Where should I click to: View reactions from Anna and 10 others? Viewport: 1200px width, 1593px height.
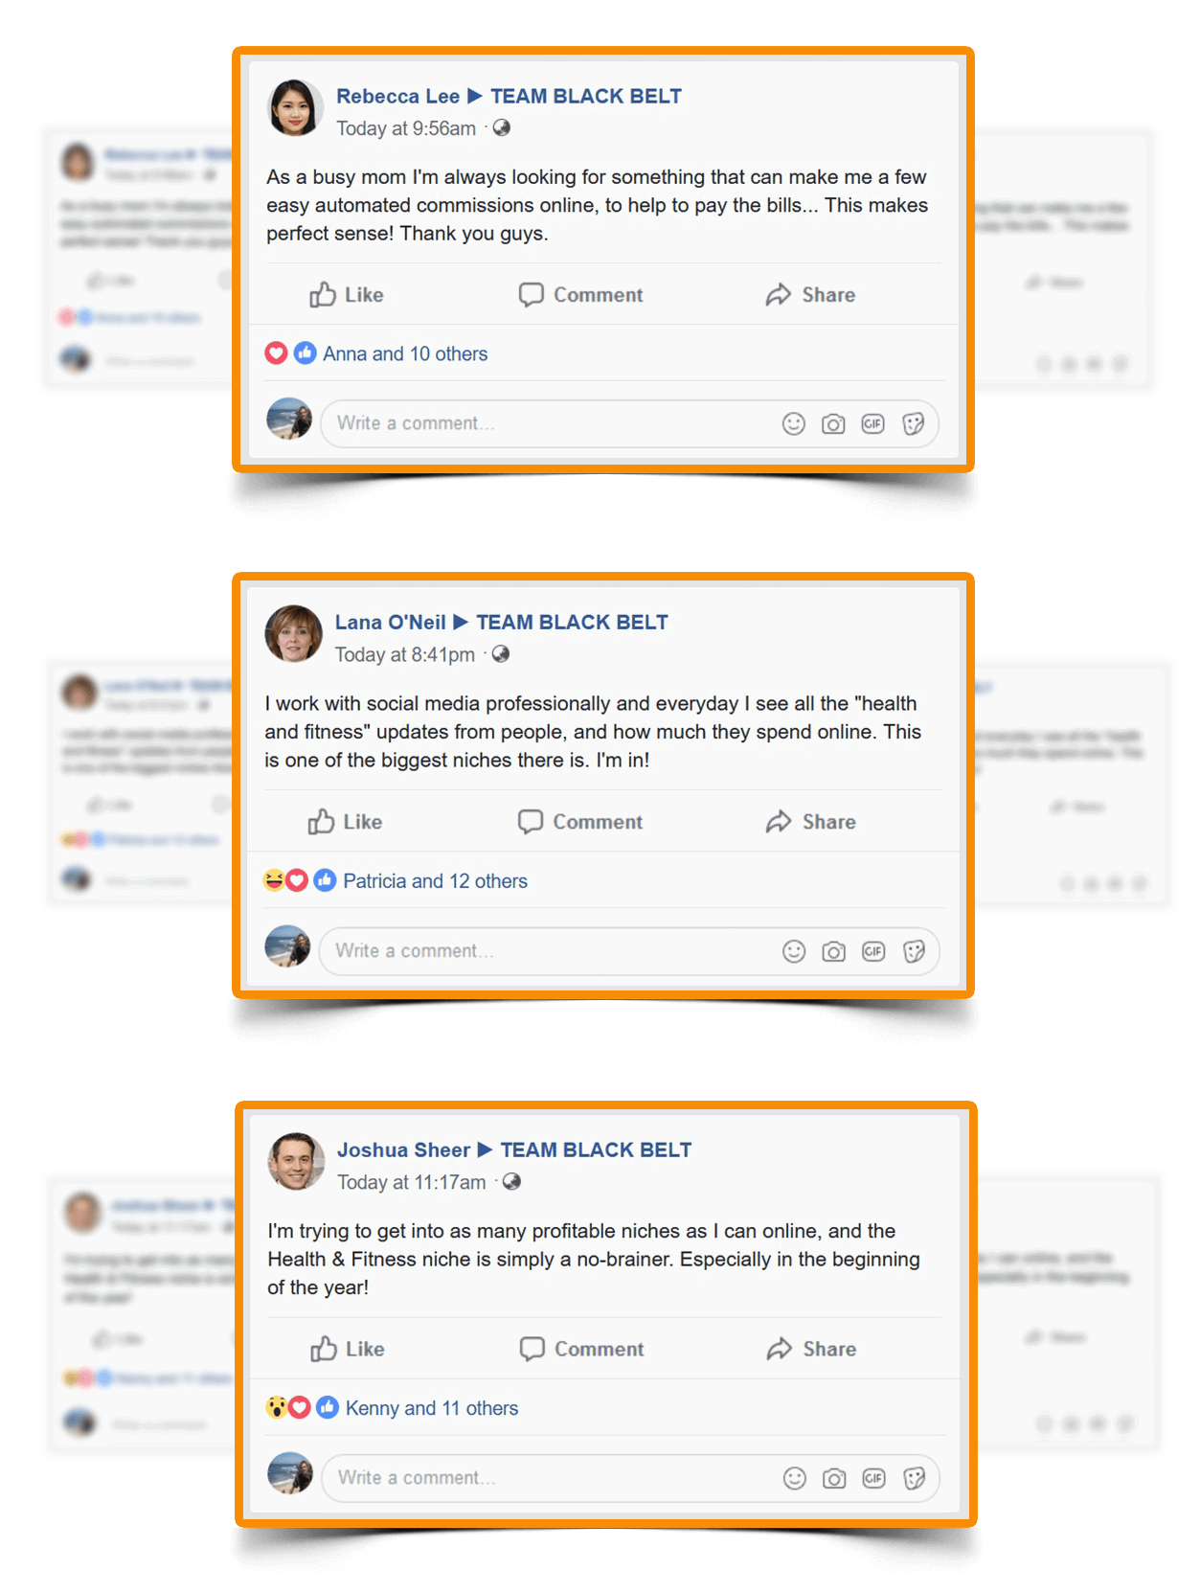point(405,353)
